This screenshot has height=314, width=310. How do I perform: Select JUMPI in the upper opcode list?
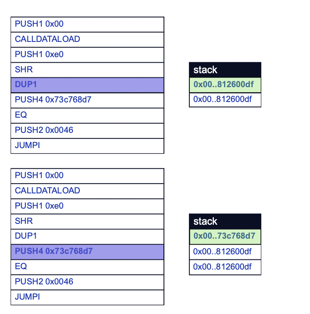[87, 146]
